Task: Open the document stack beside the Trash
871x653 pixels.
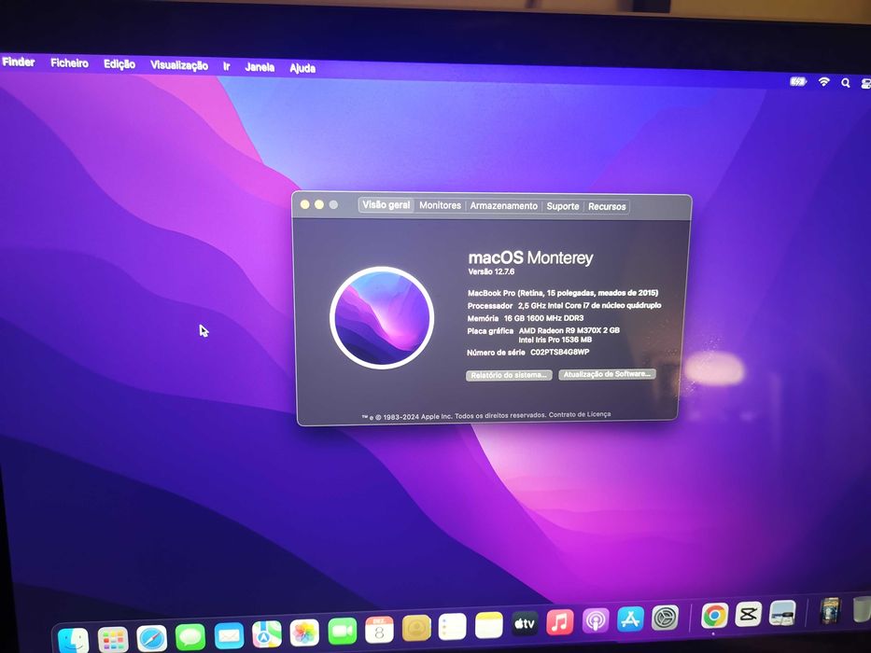Action: pyautogui.click(x=831, y=610)
